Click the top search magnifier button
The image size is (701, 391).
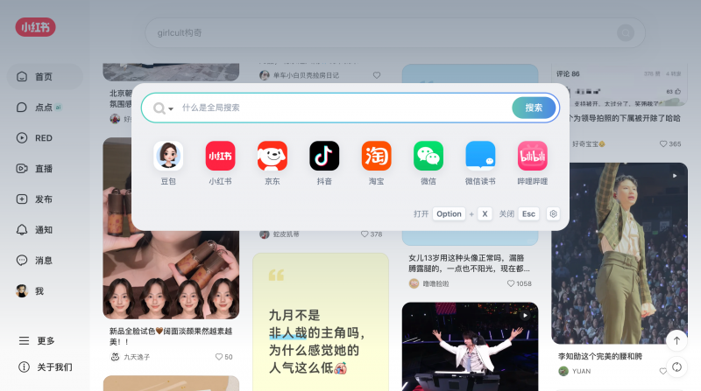626,32
